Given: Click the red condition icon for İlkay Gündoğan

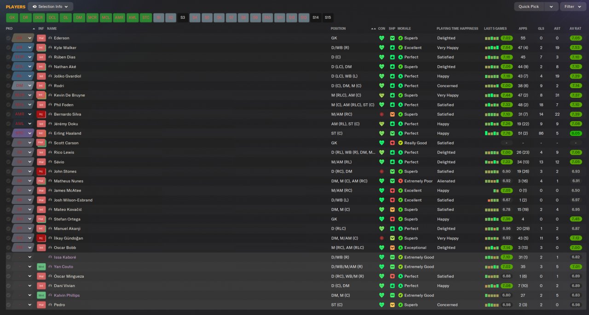Looking at the screenshot, I should pos(381,238).
